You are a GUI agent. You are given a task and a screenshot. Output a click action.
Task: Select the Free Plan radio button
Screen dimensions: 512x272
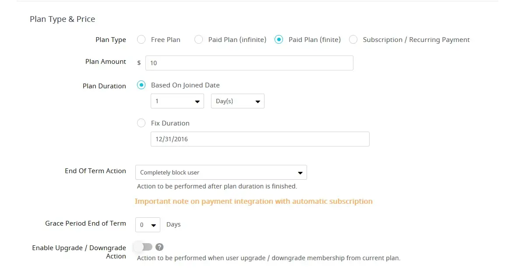(x=141, y=39)
